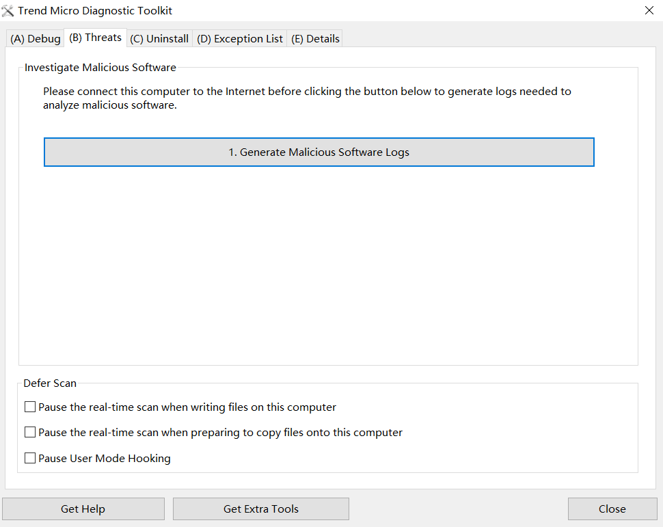This screenshot has height=527, width=663.
Task: Close the window with the X icon
Action: 649,10
